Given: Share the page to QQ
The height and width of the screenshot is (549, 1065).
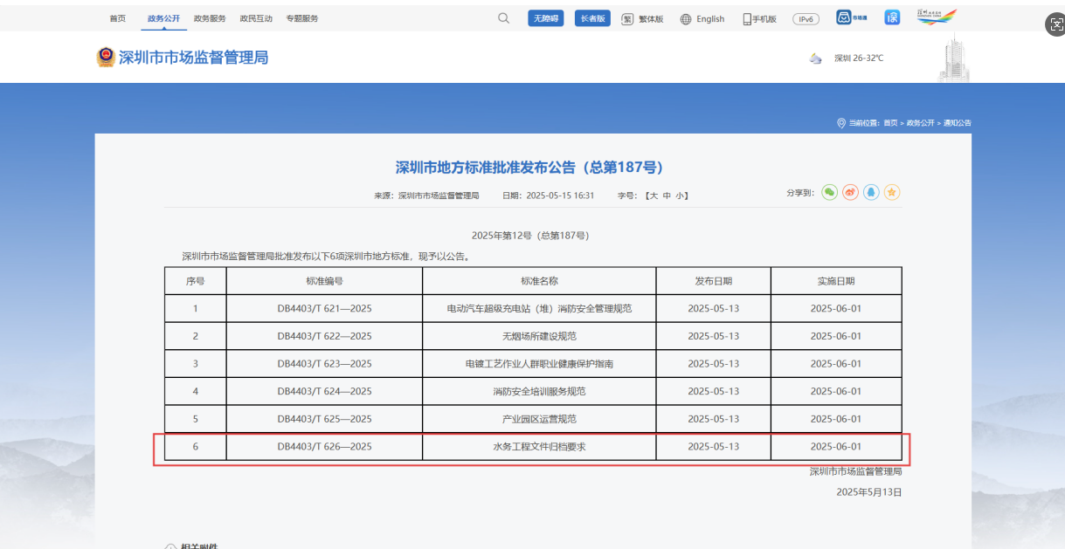Looking at the screenshot, I should pos(870,192).
